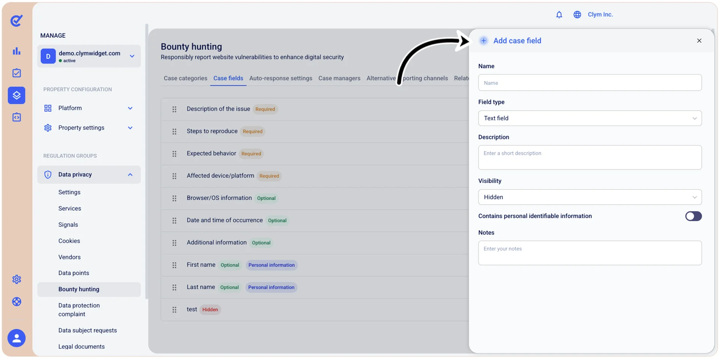This screenshot has height=358, width=719.
Task: Open the user profile avatar
Action: [17, 338]
